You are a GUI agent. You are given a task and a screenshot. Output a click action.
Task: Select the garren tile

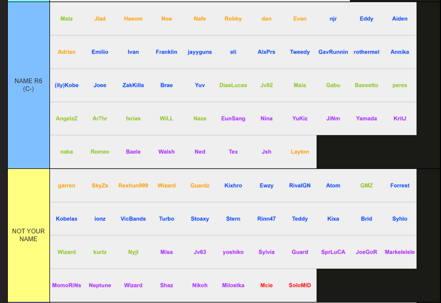coord(67,186)
